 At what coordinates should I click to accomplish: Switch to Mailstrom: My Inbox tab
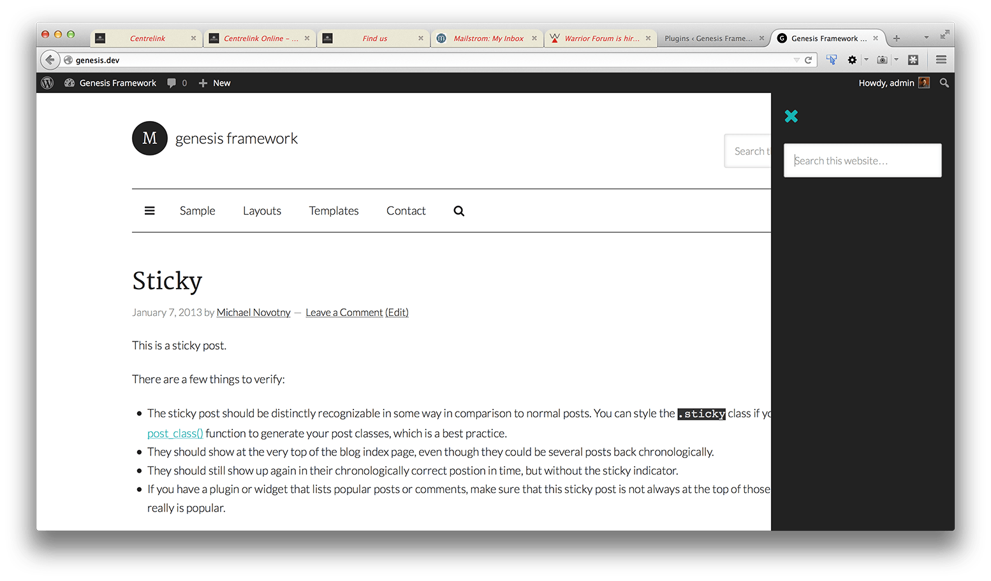click(x=487, y=38)
